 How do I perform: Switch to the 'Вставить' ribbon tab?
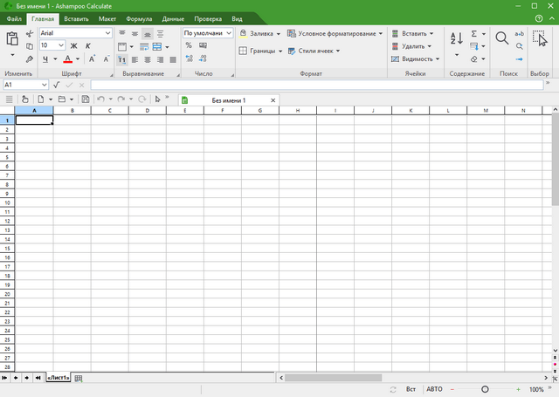click(76, 18)
